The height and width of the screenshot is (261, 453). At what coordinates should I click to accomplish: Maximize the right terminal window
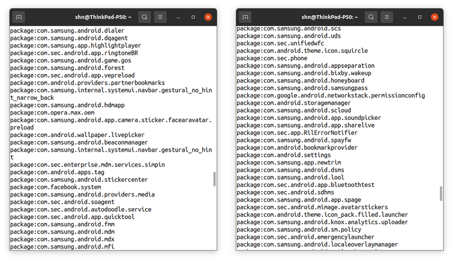[x=419, y=17]
